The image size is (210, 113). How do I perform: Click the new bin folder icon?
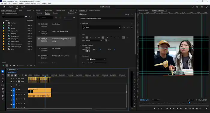pos(26,17)
